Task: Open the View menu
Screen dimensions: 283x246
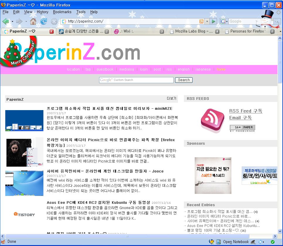Action: (28, 12)
